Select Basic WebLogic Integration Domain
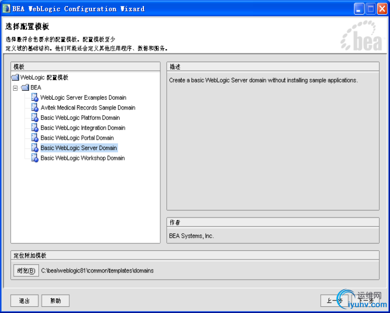 pos(83,128)
